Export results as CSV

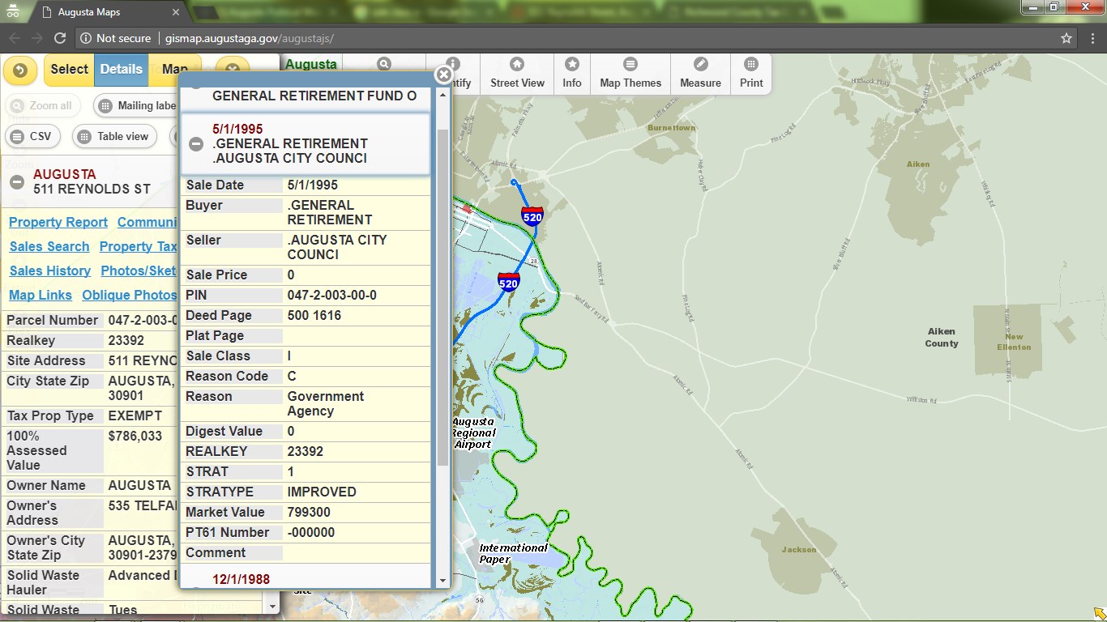pos(32,136)
